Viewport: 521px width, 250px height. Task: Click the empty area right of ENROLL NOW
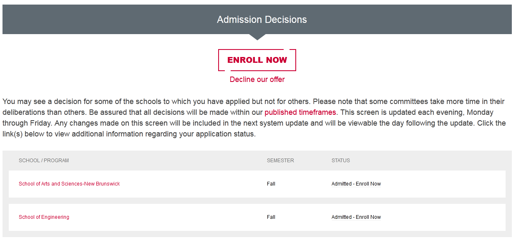pos(375,60)
